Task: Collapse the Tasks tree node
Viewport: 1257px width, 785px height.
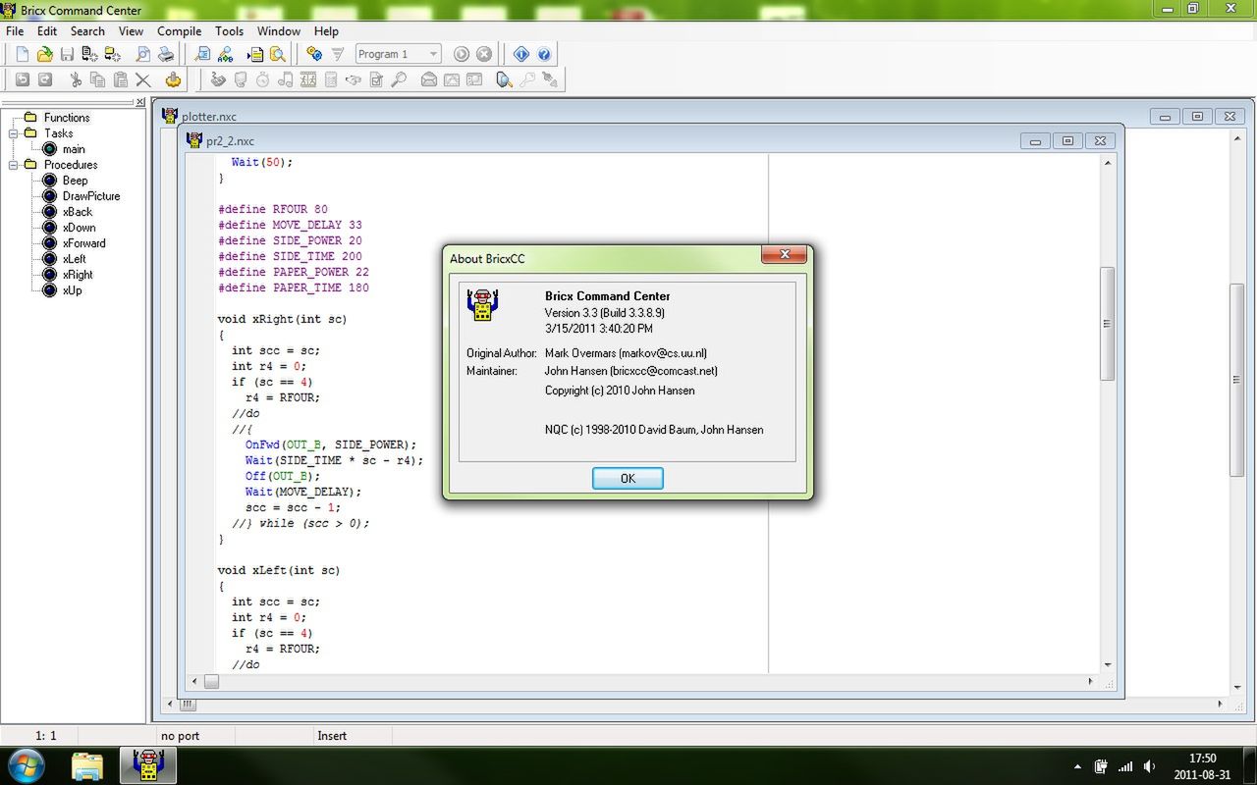Action: [15, 133]
